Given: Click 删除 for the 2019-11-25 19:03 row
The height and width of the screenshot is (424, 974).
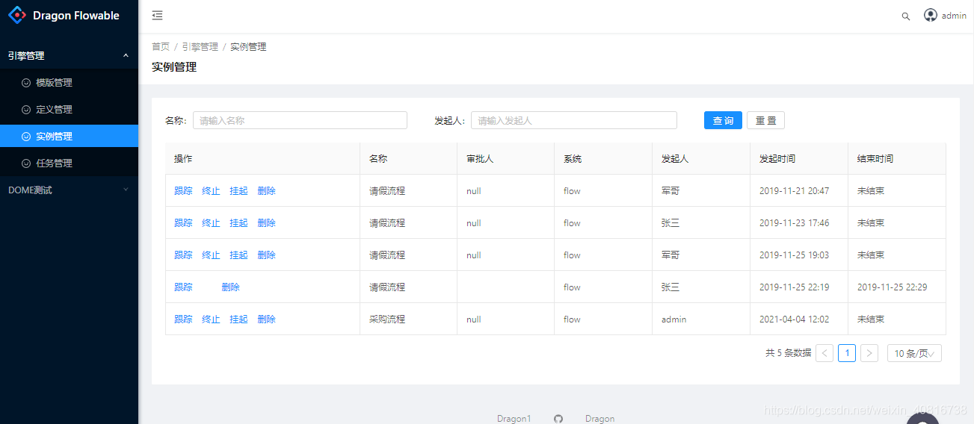Looking at the screenshot, I should coord(266,255).
